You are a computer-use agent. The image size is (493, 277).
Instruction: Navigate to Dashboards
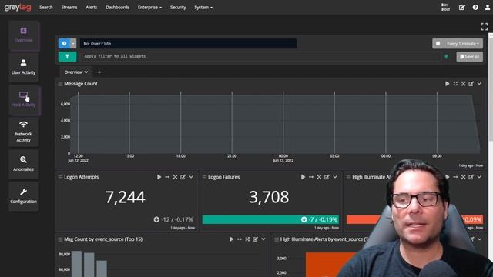coord(117,7)
